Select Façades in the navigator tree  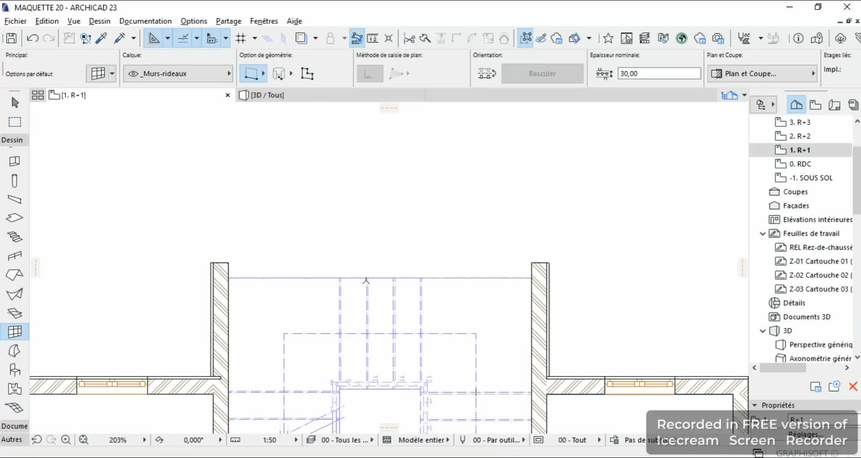pos(796,206)
